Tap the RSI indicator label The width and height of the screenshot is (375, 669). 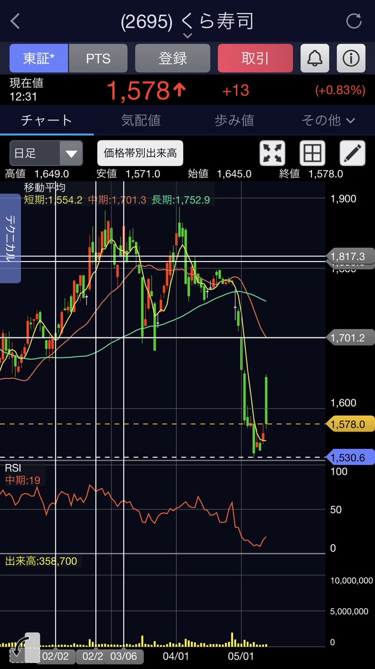tap(12, 468)
